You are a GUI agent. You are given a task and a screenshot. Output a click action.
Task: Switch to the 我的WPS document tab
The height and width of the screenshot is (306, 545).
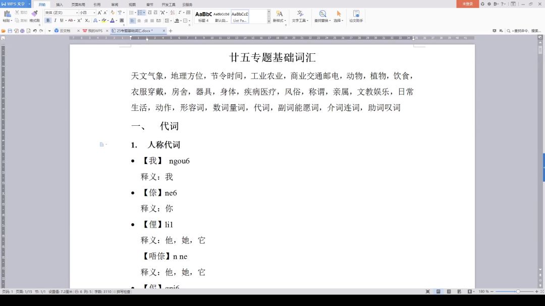point(95,31)
